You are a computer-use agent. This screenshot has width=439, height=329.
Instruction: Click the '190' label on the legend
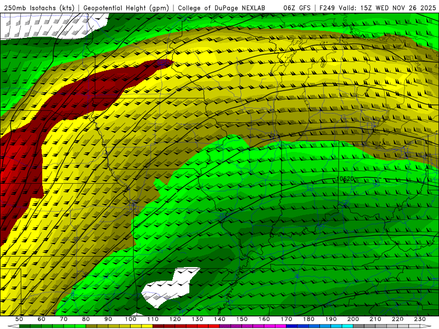point(331,319)
